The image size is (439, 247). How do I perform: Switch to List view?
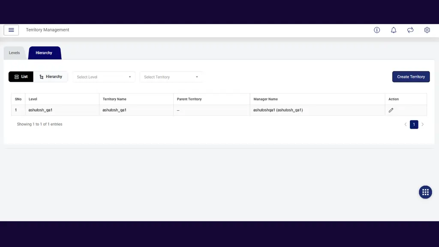(x=21, y=77)
